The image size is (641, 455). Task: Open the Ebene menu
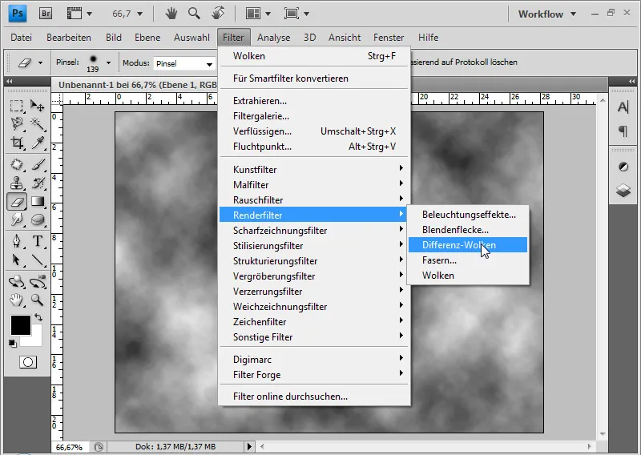pos(147,38)
